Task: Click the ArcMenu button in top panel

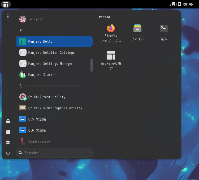Action: click(6, 4)
